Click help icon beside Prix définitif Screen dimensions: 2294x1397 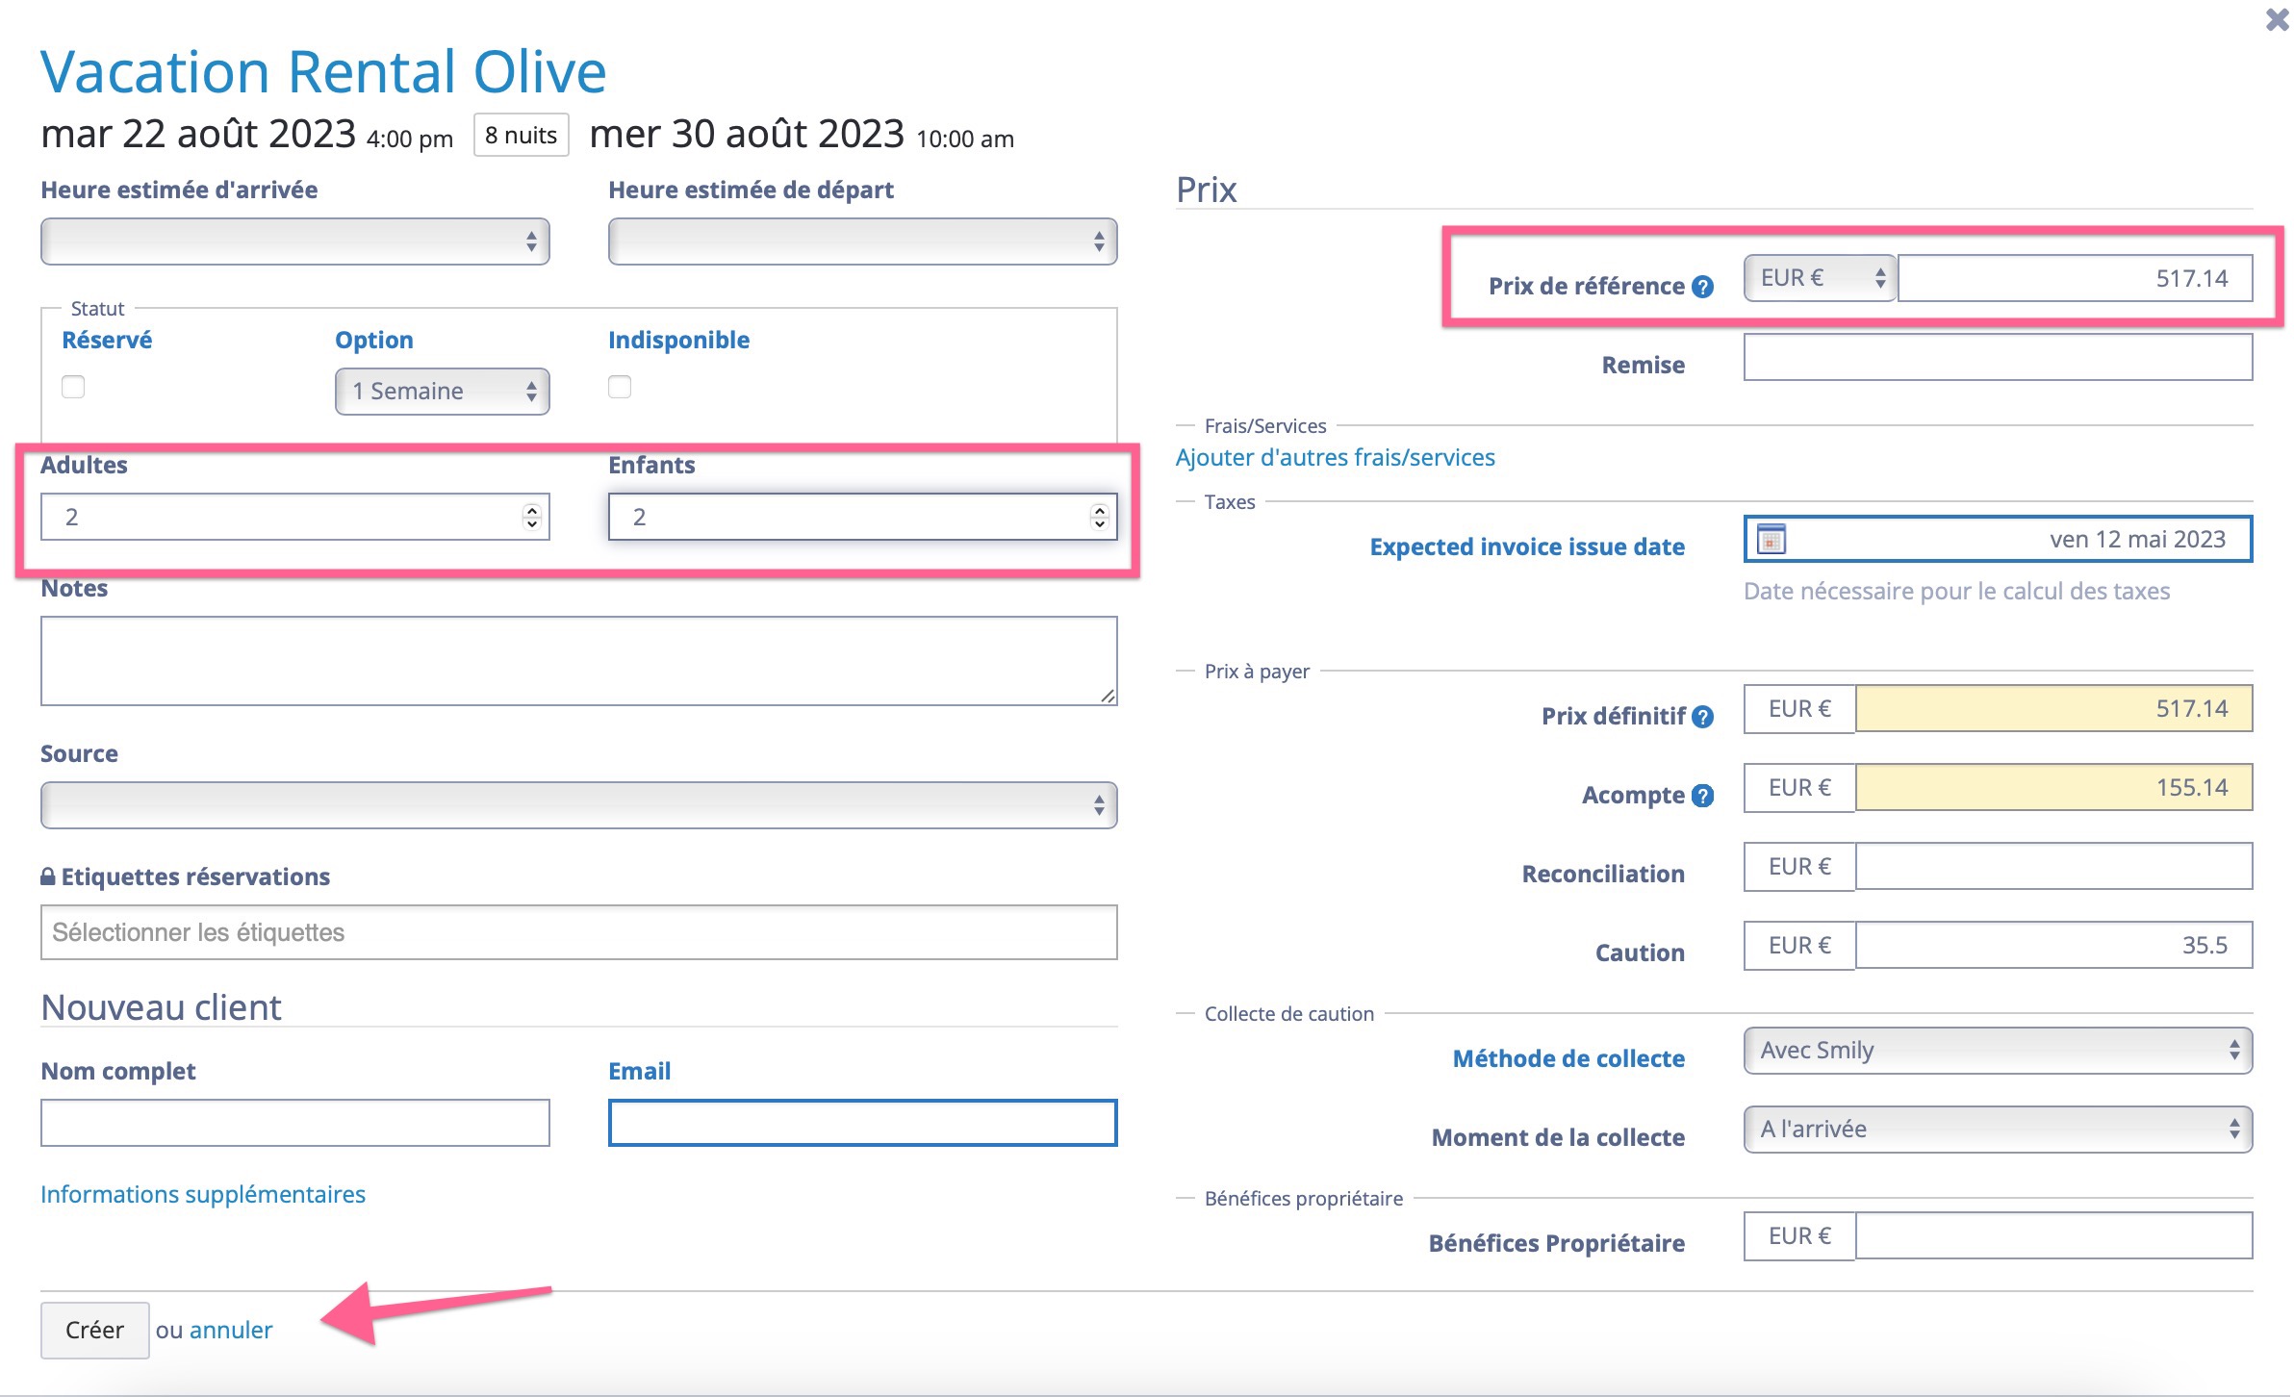coord(1702,717)
